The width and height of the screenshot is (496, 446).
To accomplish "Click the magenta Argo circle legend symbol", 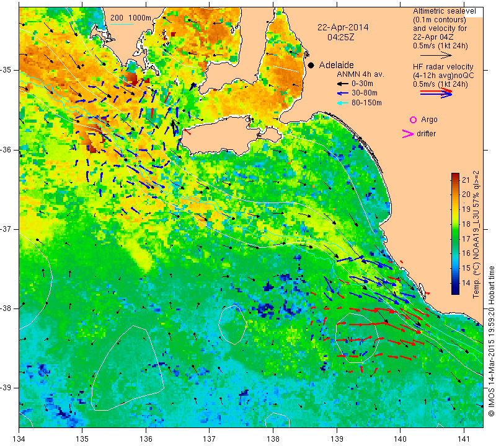I will tap(413, 120).
